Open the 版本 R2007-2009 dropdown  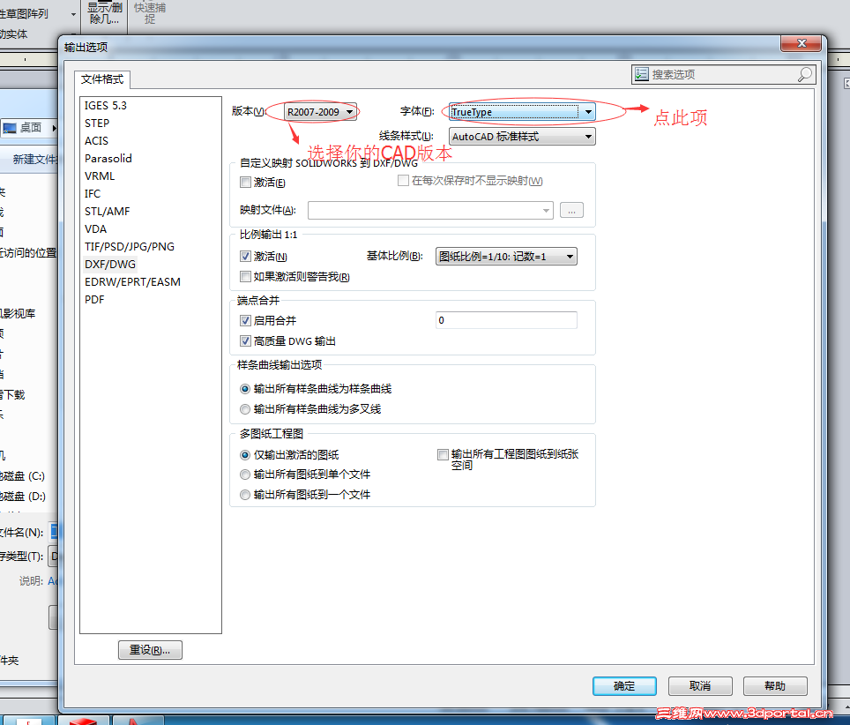tap(348, 112)
